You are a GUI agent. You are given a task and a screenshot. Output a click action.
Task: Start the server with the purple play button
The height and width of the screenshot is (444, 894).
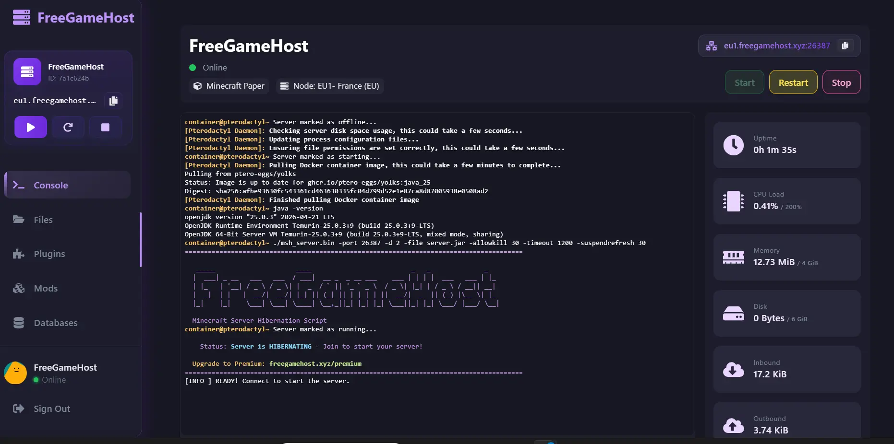click(x=31, y=127)
